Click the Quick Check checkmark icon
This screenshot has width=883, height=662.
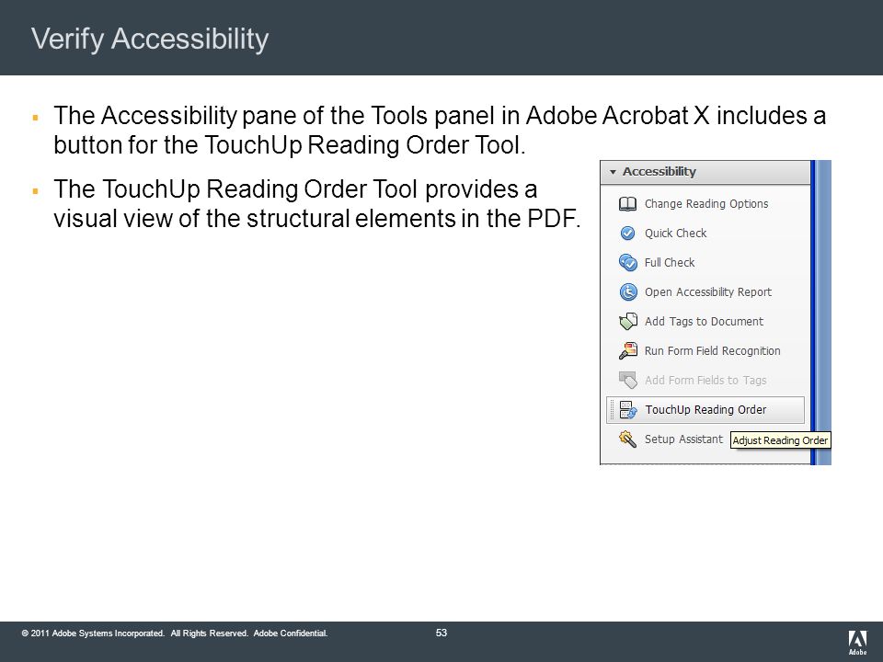627,233
